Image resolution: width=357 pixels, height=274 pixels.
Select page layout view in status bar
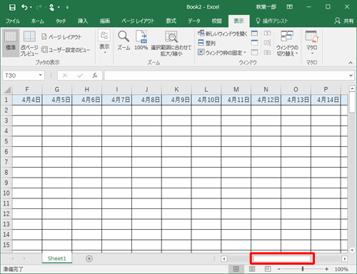252,269
